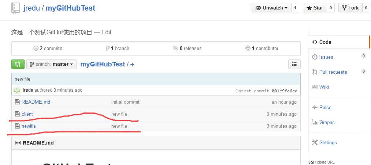Click the newfile file icon

[17, 126]
